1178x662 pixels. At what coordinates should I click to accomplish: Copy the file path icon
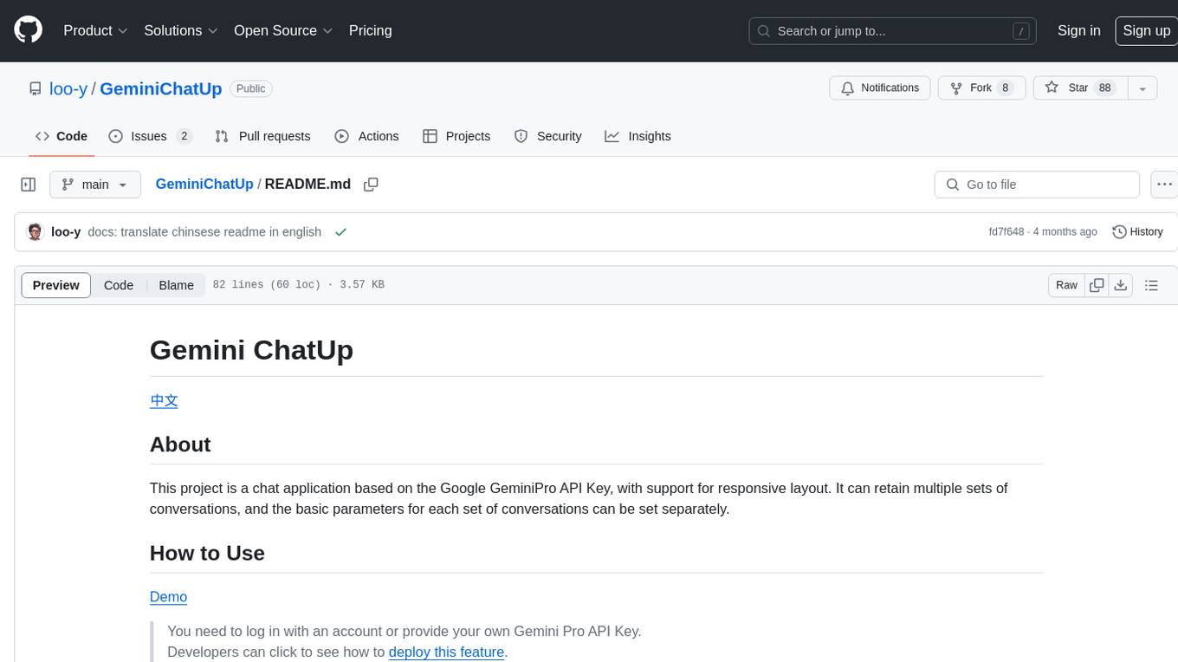click(x=371, y=185)
